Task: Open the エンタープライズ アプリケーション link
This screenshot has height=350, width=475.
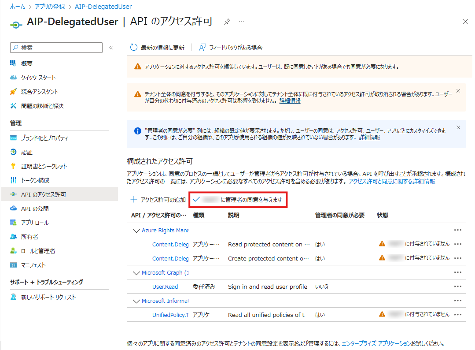Action: (376, 343)
